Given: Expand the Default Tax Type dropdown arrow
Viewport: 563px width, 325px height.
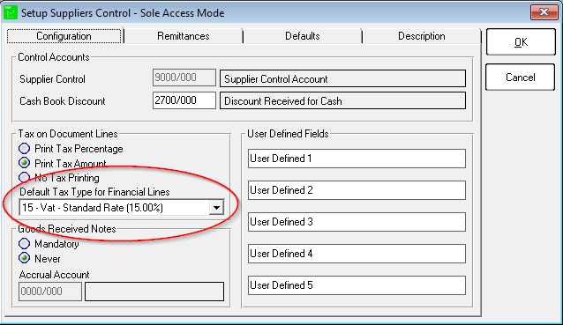Looking at the screenshot, I should [x=216, y=208].
